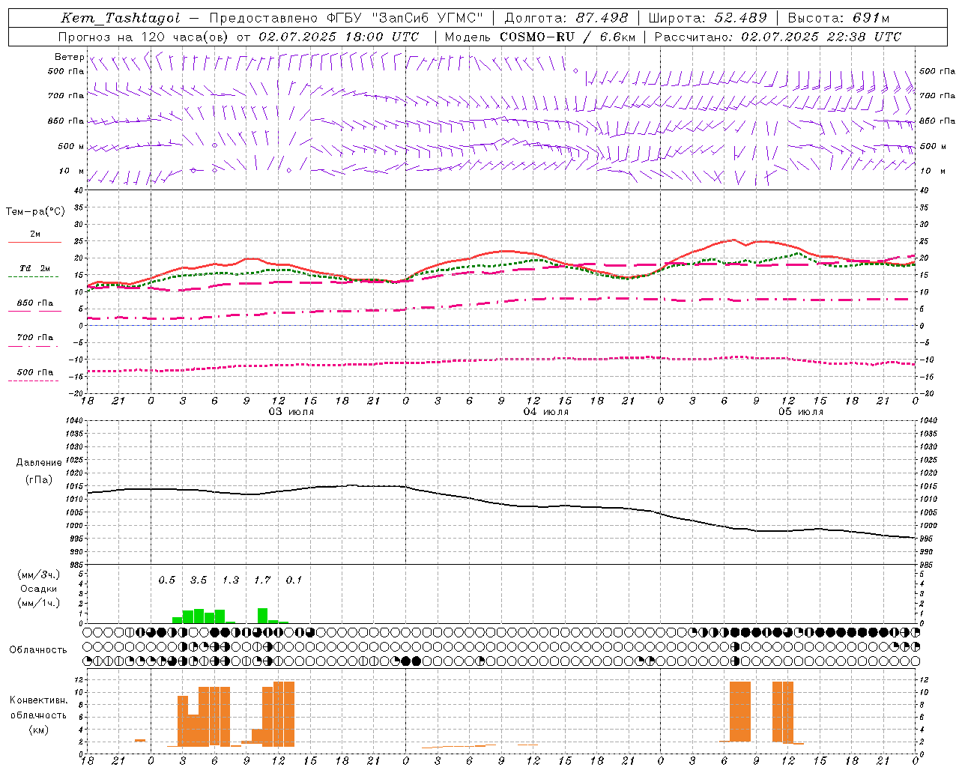This screenshot has height=767, width=959.
Task: Click the Широта: 52.489 value
Action: (707, 18)
